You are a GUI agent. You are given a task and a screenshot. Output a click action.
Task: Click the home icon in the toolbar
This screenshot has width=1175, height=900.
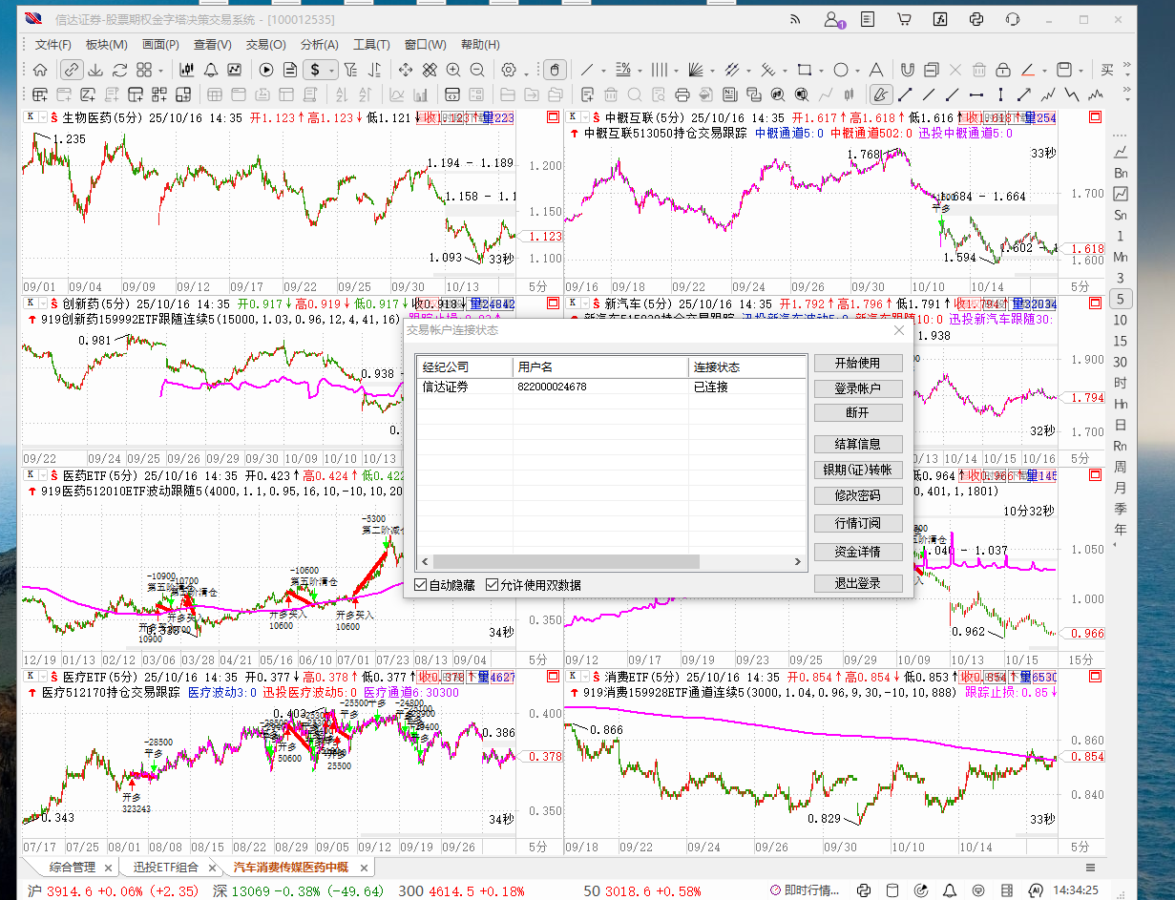40,70
